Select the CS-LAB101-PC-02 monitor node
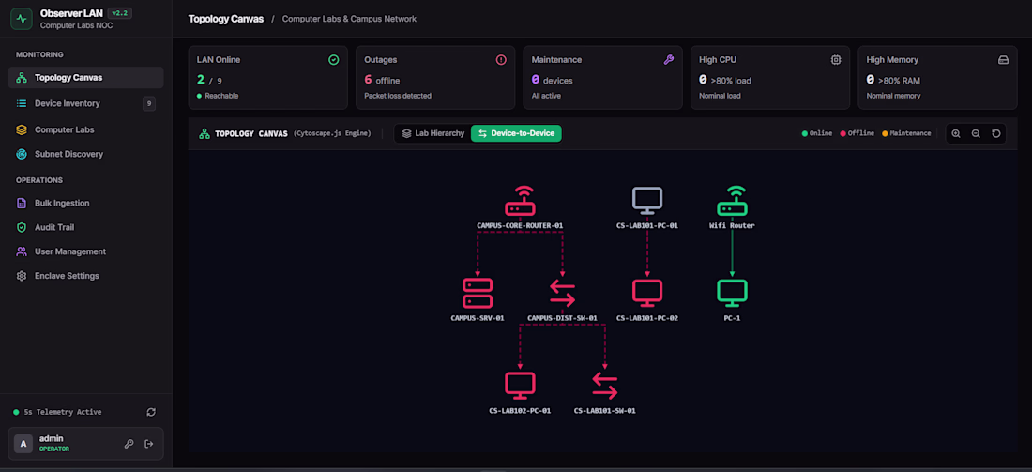 click(x=647, y=293)
